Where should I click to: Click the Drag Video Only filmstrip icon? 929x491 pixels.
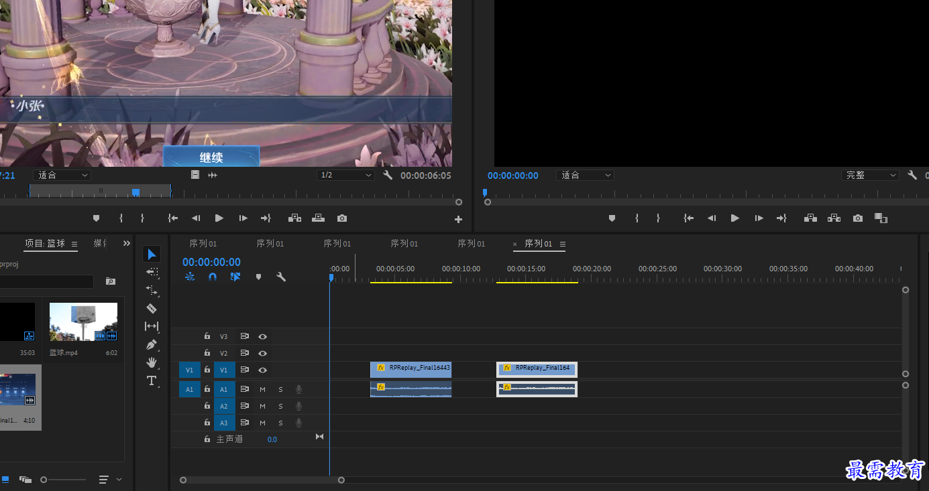point(195,175)
